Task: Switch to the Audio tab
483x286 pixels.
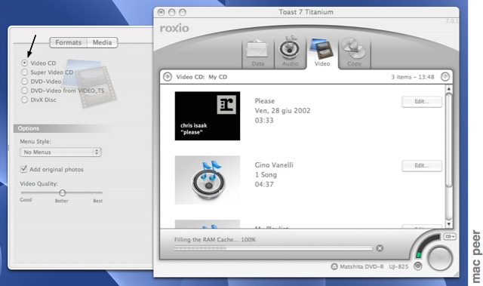Action: point(290,53)
